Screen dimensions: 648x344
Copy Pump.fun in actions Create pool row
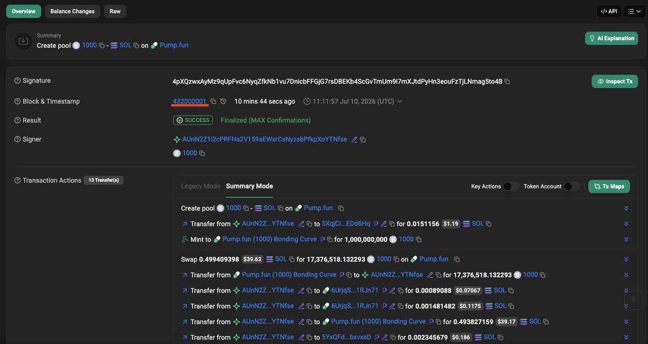click(x=341, y=208)
